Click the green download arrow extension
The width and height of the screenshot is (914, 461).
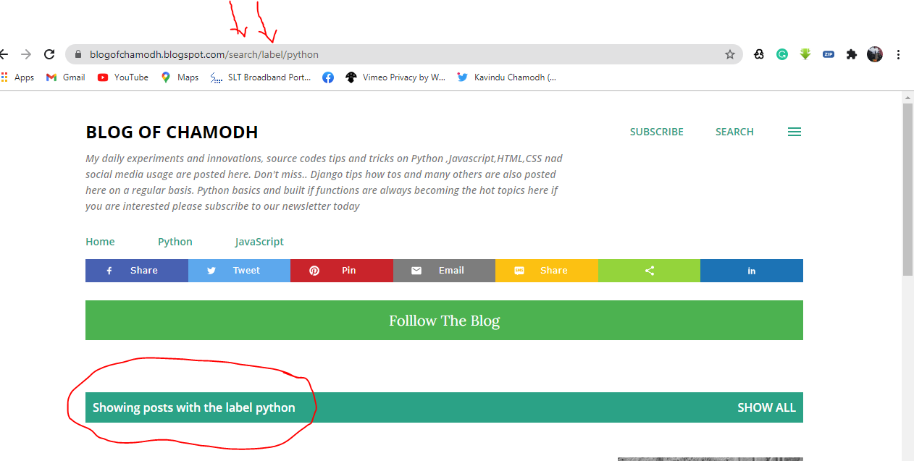(x=805, y=54)
